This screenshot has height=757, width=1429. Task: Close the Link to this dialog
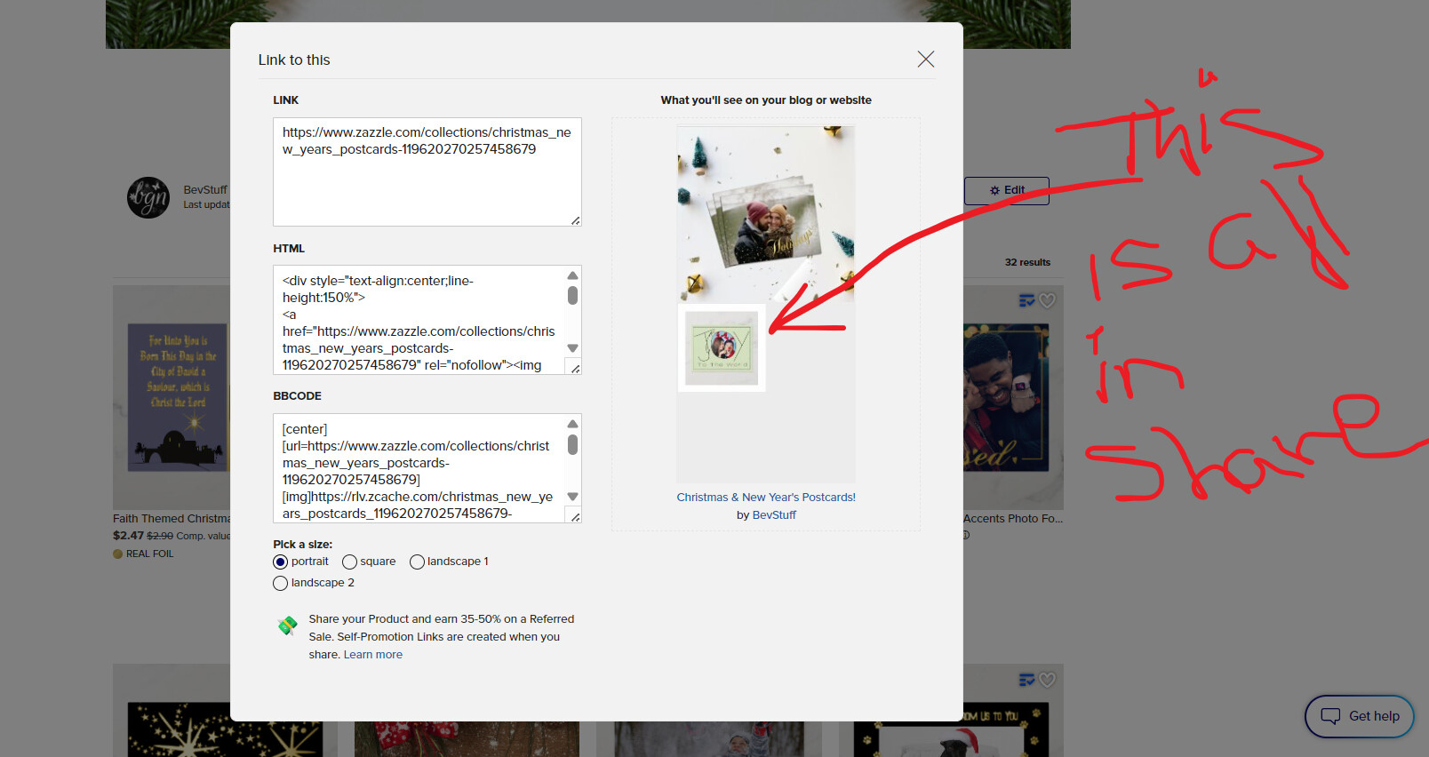pos(925,60)
